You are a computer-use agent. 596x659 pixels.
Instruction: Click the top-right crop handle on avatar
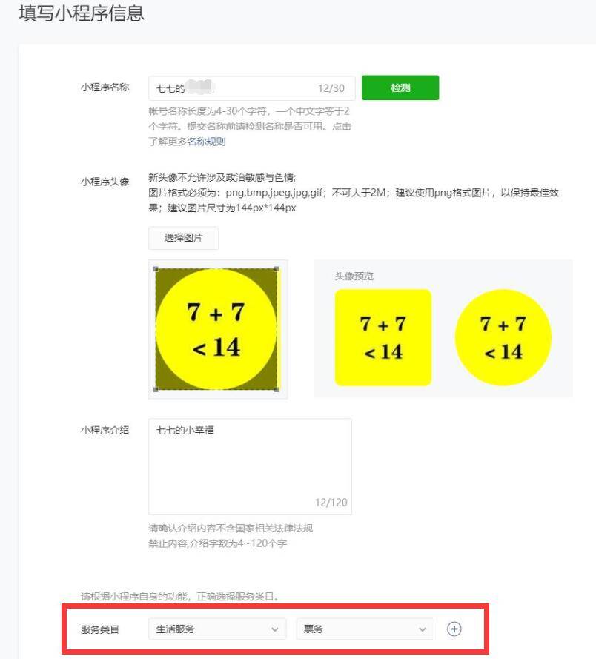(x=277, y=269)
